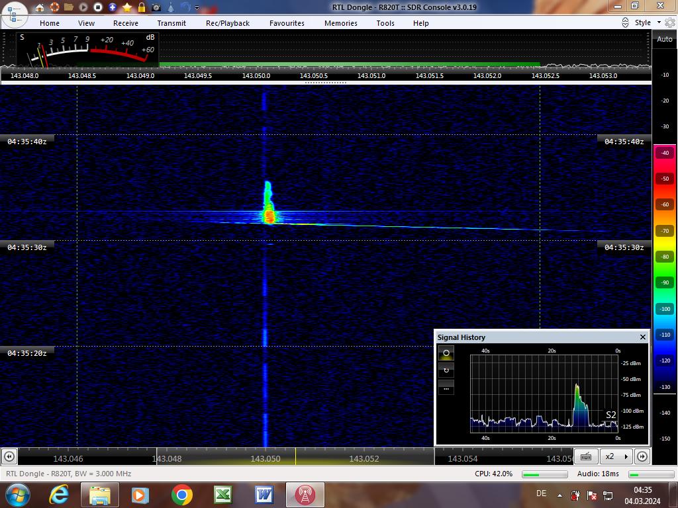The height and width of the screenshot is (508, 678).
Task: Click the ribbon collapse up-down arrows icon
Action: point(625,22)
